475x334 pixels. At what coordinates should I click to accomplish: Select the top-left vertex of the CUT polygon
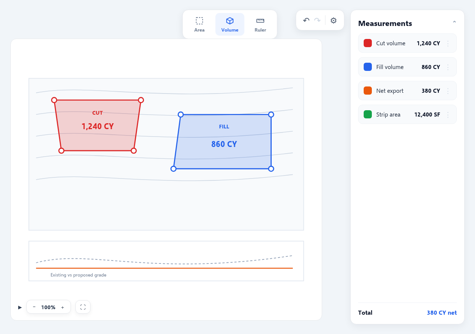point(54,100)
